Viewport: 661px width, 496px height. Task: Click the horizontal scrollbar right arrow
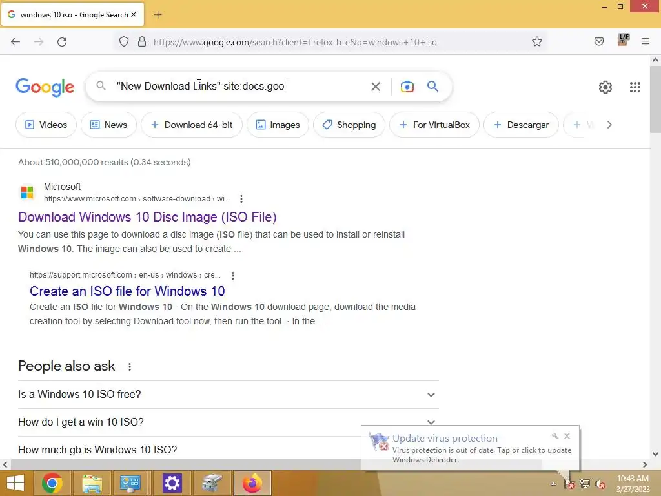tap(645, 465)
